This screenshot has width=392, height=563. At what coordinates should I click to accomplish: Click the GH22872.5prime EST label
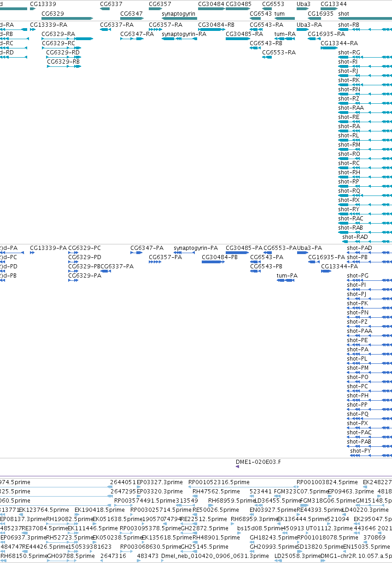[204, 528]
